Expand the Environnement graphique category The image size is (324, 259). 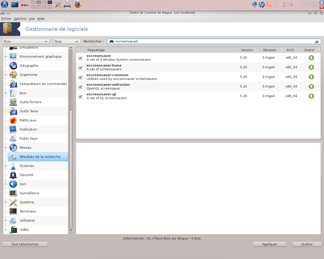(6, 57)
